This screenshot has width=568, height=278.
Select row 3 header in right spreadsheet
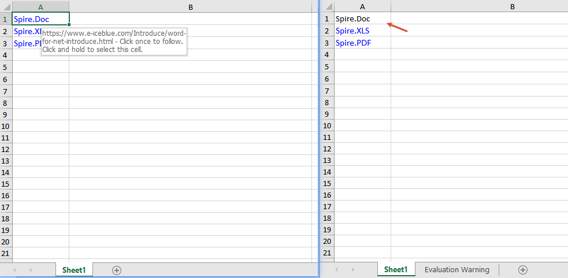[x=327, y=43]
